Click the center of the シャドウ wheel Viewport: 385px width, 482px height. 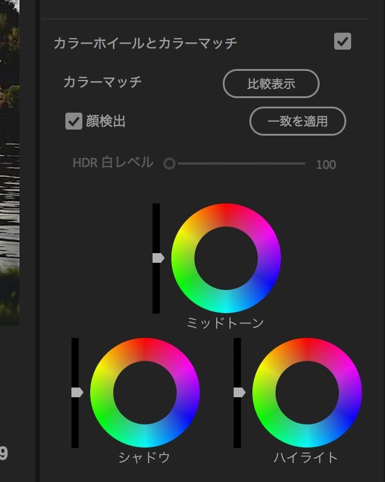pyautogui.click(x=145, y=392)
